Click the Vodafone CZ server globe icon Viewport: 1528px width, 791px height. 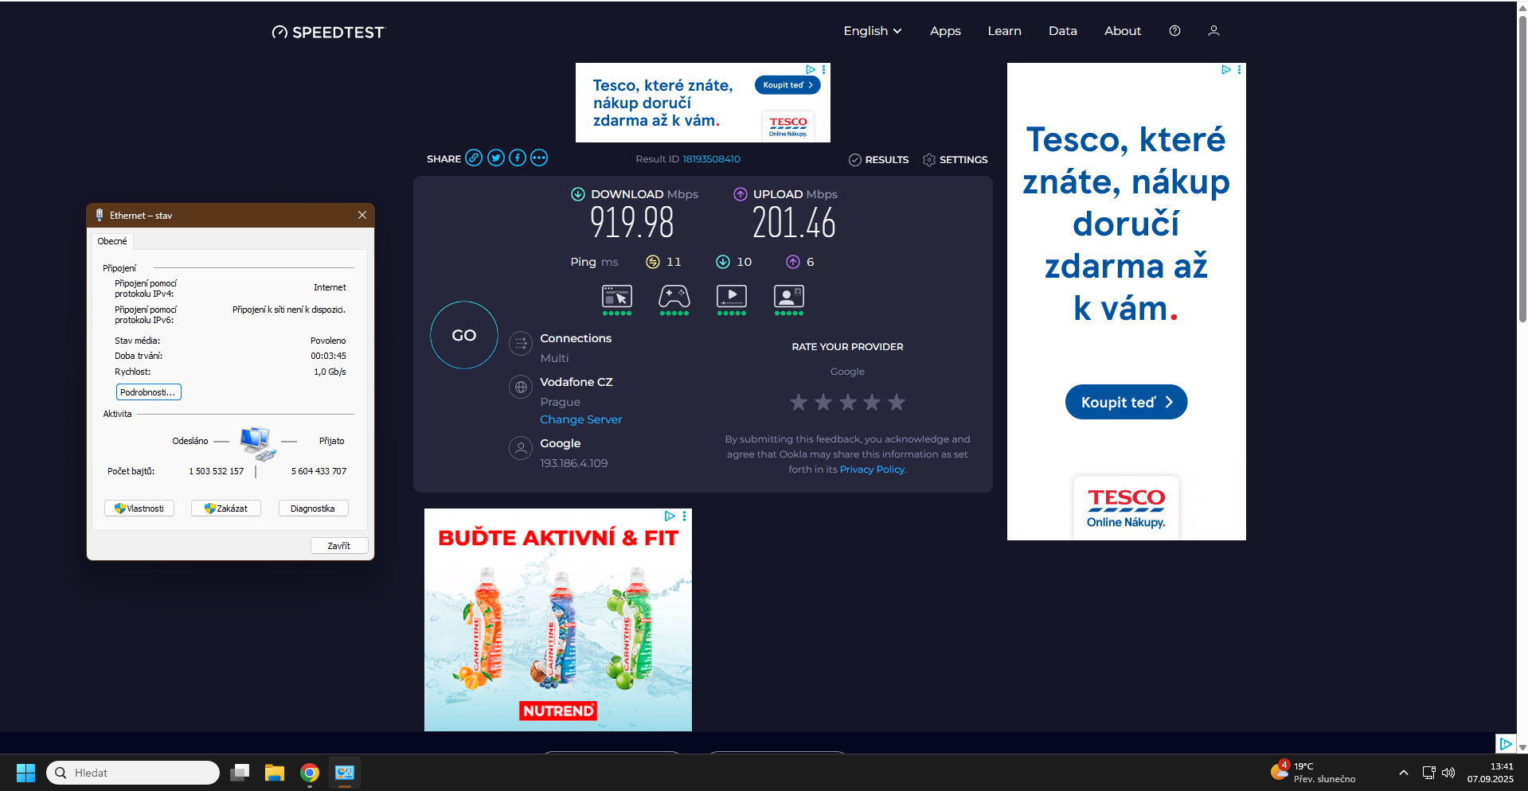521,388
